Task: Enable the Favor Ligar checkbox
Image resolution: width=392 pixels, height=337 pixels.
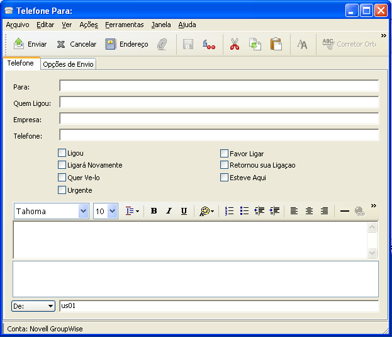Action: click(x=224, y=153)
